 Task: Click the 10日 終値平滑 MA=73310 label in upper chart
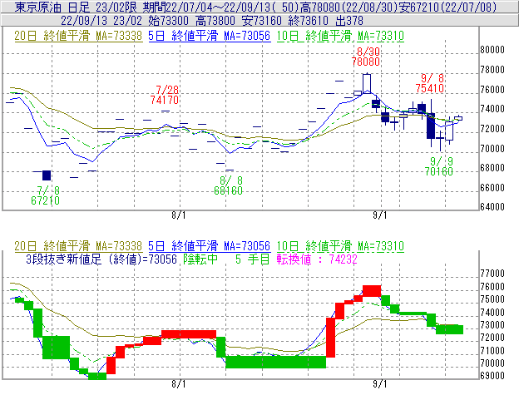tap(340, 36)
